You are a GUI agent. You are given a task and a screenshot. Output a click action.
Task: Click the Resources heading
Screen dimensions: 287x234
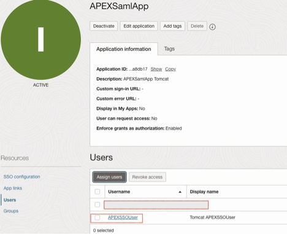click(x=15, y=158)
